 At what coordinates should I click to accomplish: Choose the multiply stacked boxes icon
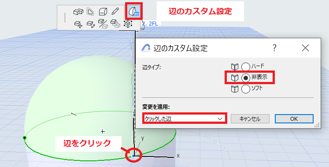[x=115, y=23]
